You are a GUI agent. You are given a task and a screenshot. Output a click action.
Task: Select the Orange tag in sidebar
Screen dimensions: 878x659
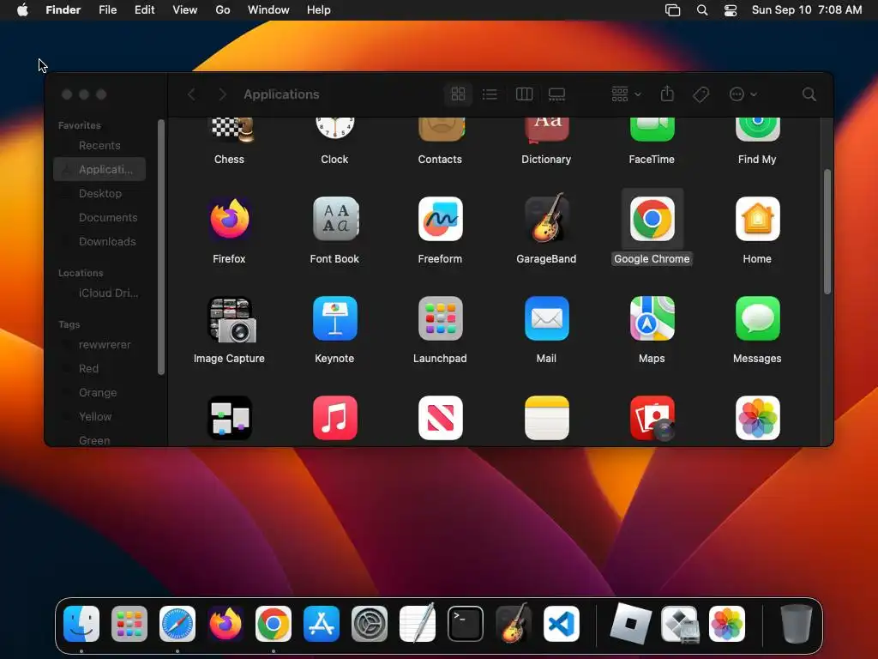click(99, 393)
